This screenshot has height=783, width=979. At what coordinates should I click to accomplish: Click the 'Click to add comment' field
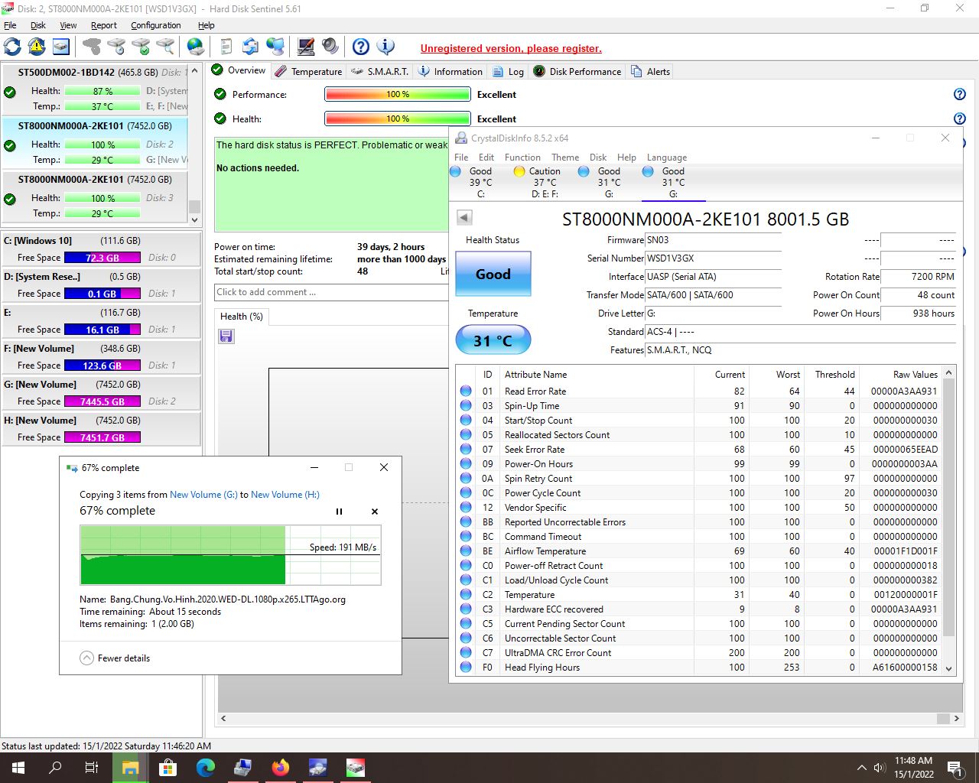pos(331,292)
